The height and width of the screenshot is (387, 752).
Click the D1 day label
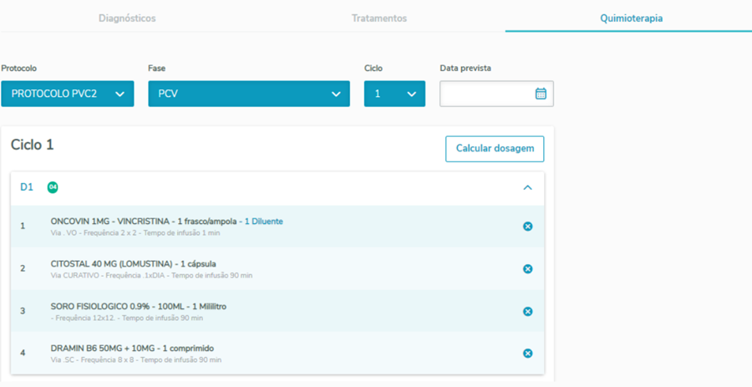click(27, 187)
